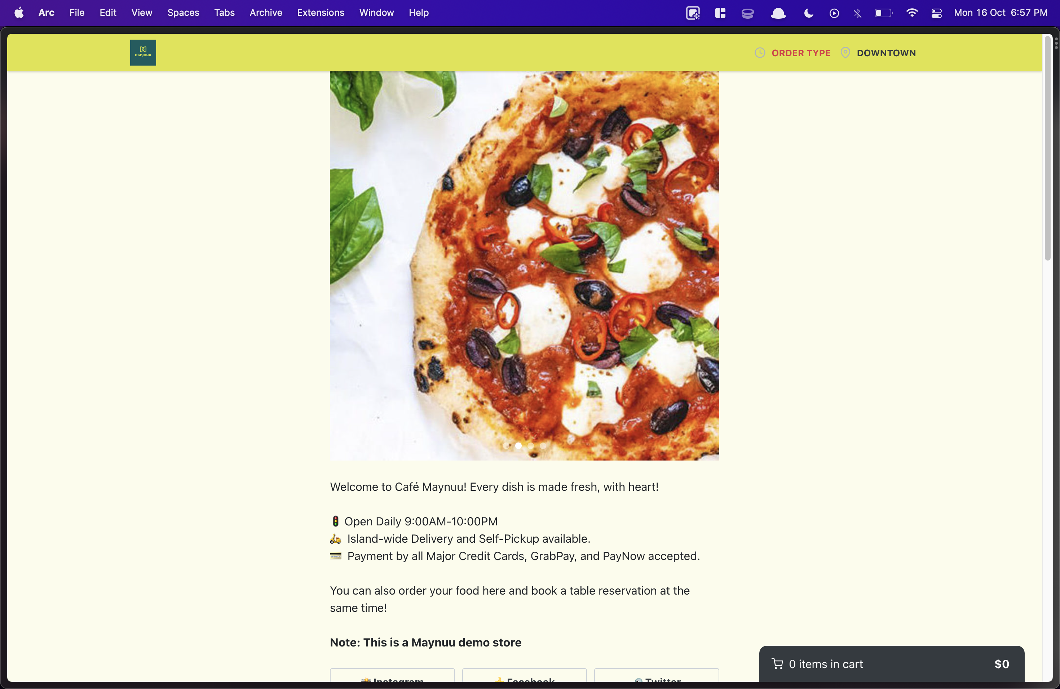Open the Bluetooth status icon
The width and height of the screenshot is (1060, 689).
[x=857, y=13]
